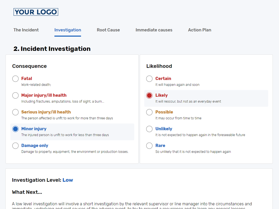Click the Low investigation level text
The image size is (279, 209).
click(x=68, y=180)
